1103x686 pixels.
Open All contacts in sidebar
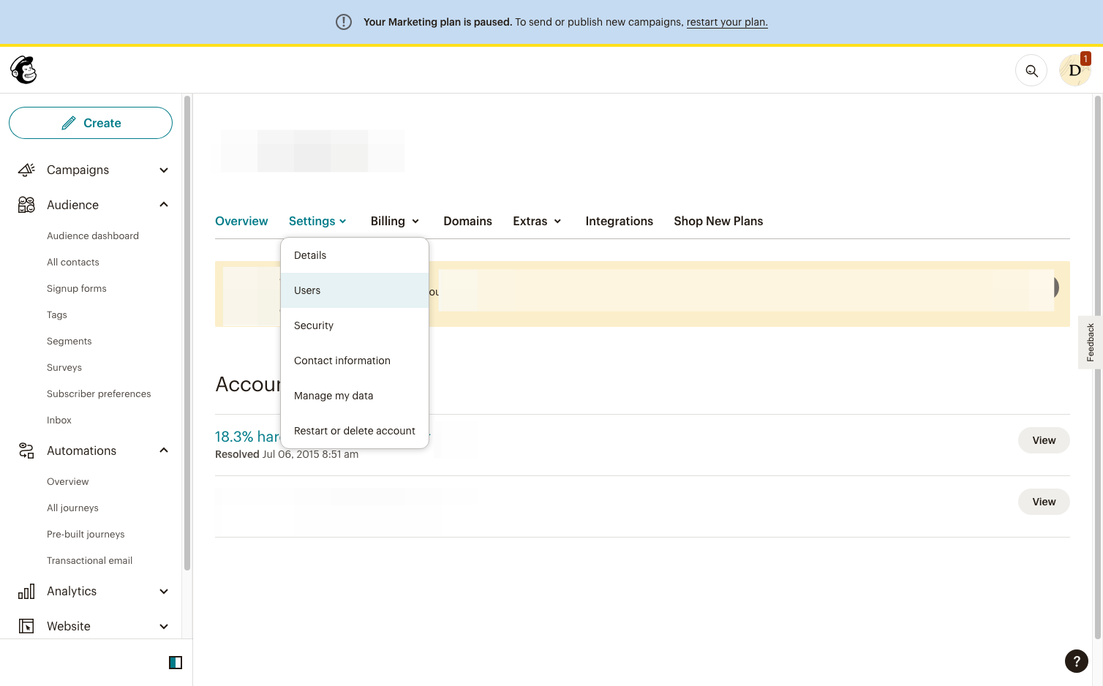(73, 262)
